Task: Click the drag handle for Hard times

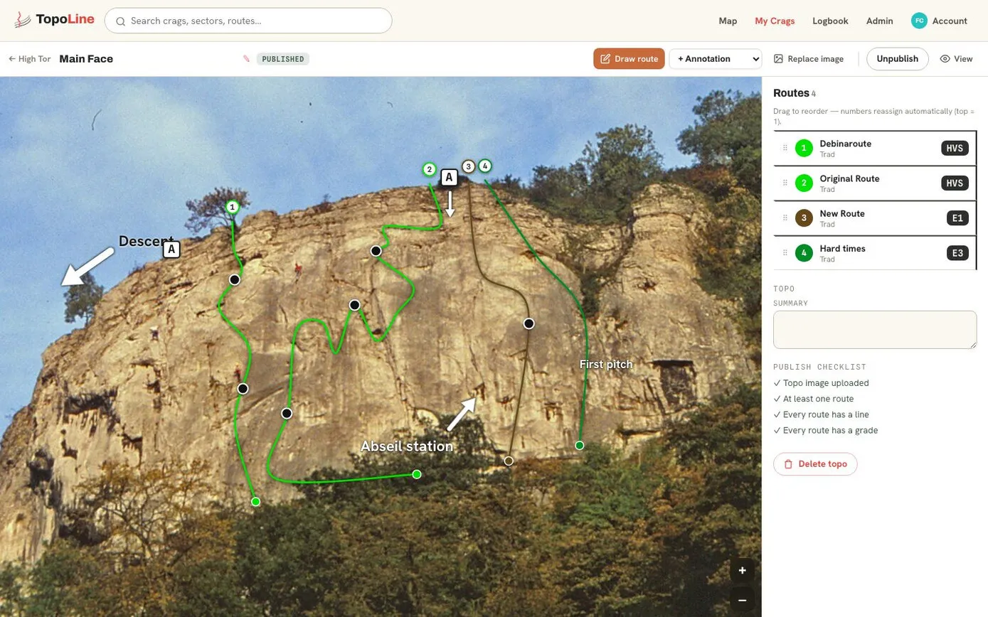Action: tap(785, 252)
